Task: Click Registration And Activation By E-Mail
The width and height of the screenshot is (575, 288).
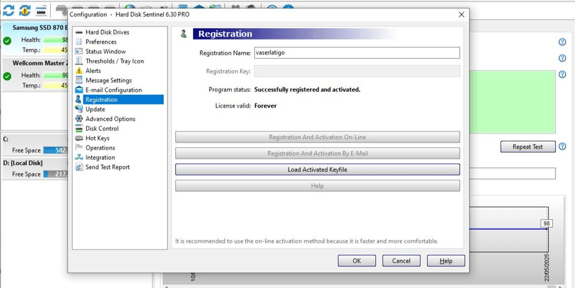Action: click(x=318, y=153)
